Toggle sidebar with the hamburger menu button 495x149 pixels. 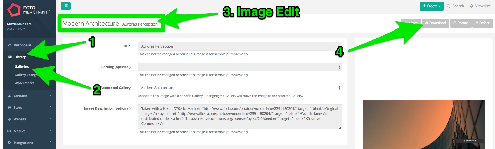[x=66, y=6]
